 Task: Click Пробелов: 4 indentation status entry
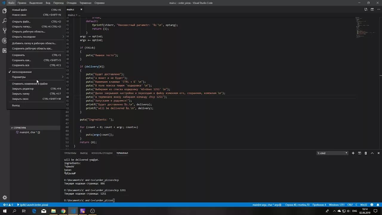(319, 205)
